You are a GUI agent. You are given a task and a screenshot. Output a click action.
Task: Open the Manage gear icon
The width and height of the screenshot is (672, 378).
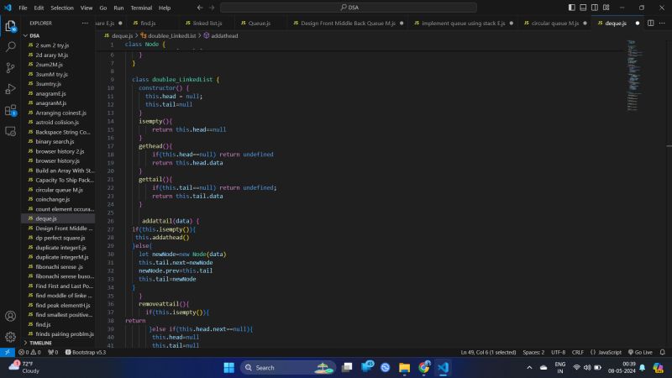[x=11, y=337]
